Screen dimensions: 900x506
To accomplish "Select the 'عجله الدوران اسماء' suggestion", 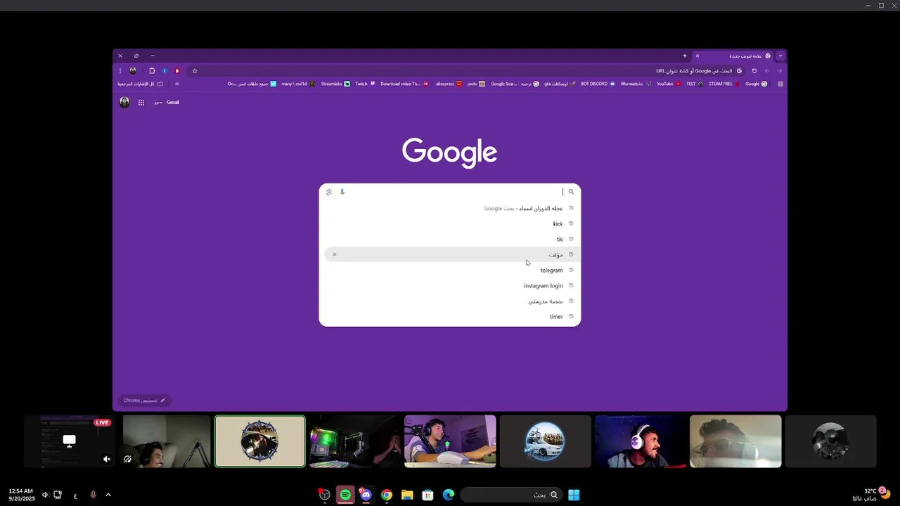I will 450,208.
